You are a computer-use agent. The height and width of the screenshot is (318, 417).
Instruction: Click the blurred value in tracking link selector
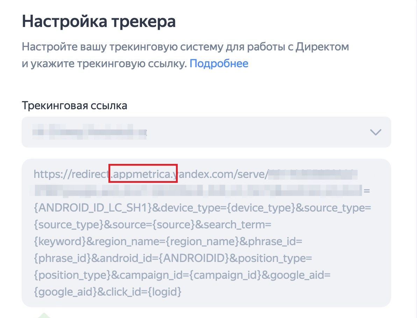pyautogui.click(x=89, y=132)
